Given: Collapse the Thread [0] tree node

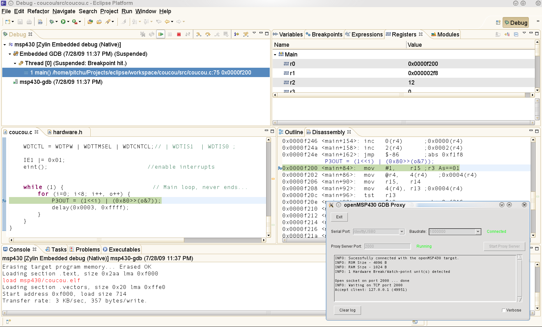Looking at the screenshot, I should coord(15,63).
